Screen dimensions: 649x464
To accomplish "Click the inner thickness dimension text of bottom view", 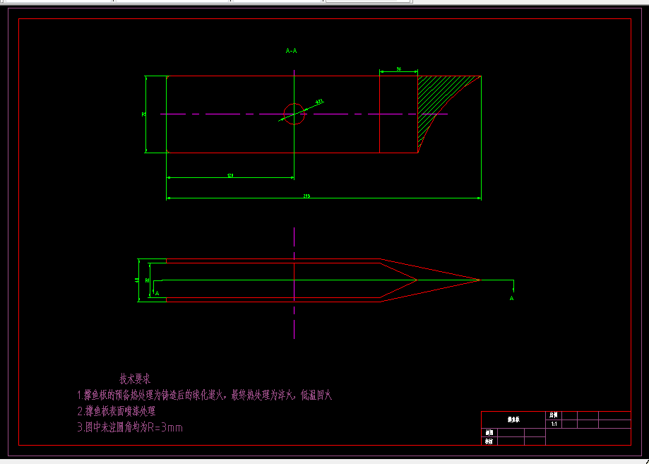I will pos(148,280).
